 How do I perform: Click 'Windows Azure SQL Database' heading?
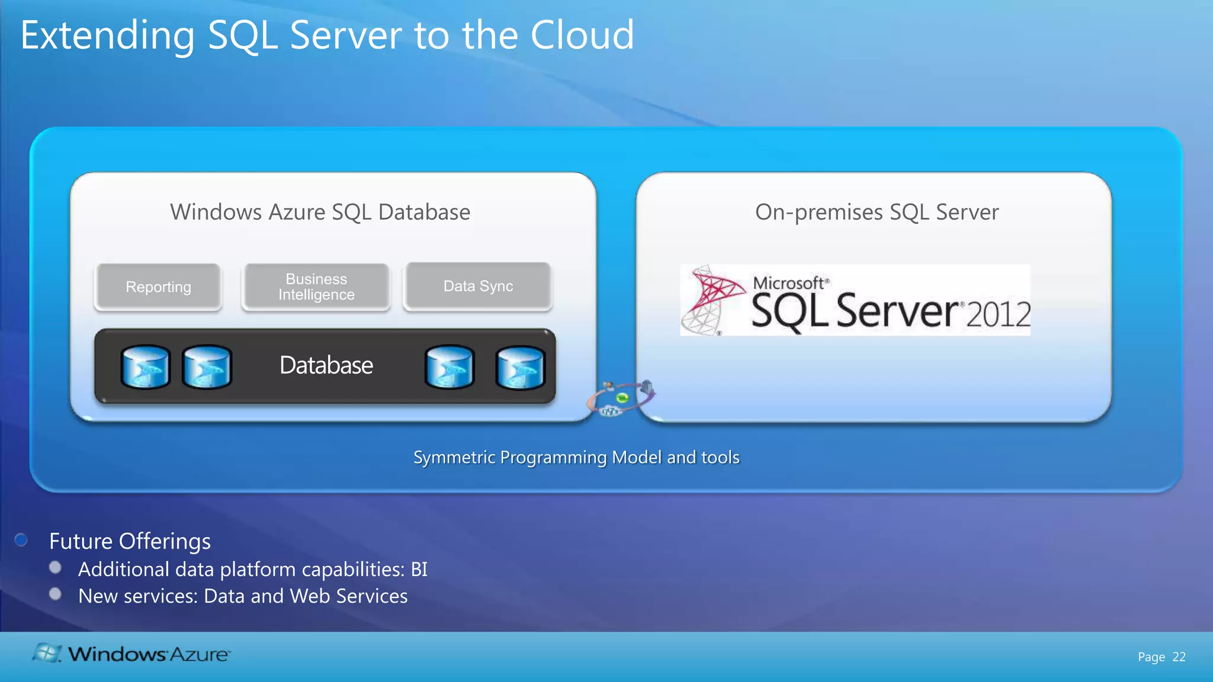(x=320, y=212)
